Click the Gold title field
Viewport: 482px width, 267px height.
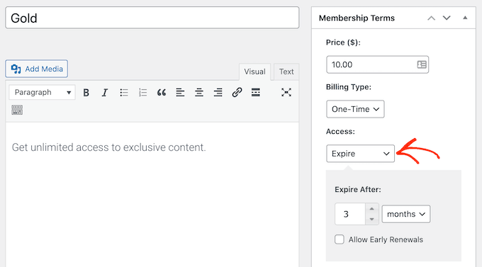pyautogui.click(x=152, y=18)
